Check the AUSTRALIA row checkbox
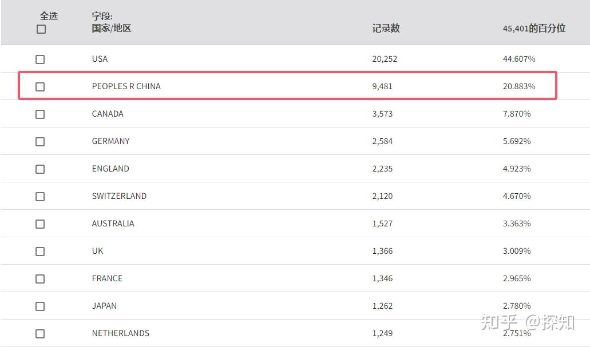Viewport: 590px width, 347px height. pyautogui.click(x=40, y=224)
